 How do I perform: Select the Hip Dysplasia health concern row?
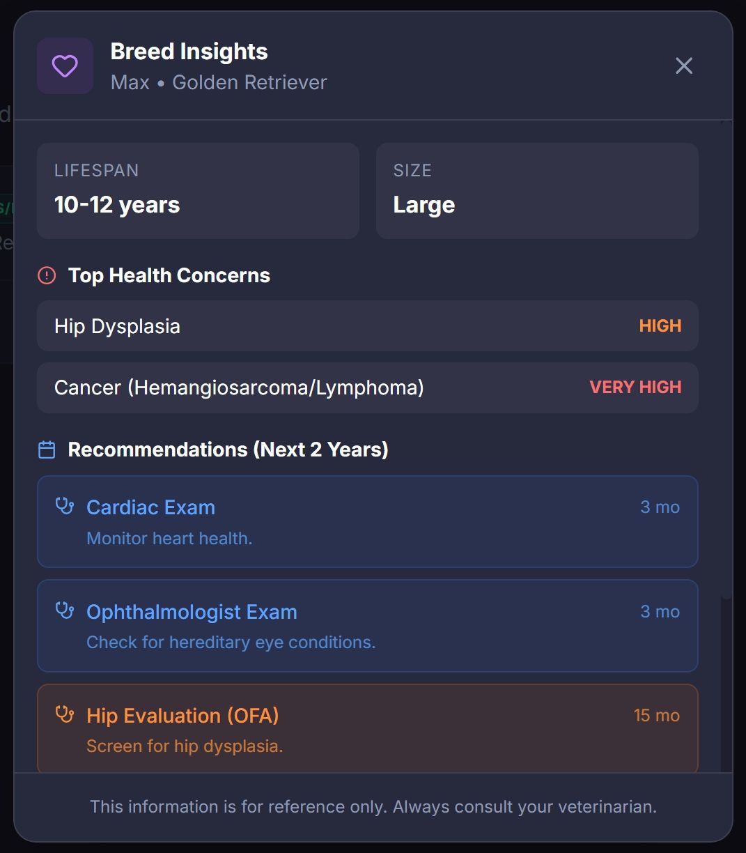[348, 326]
